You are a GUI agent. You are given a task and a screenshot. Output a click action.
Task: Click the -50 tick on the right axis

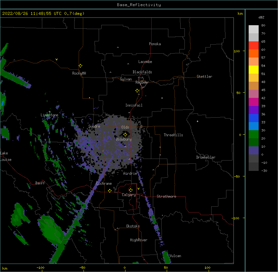pyautogui.click(x=237, y=176)
